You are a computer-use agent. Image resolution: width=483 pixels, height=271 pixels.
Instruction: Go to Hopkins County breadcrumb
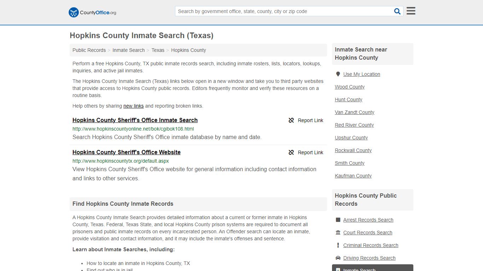click(x=188, y=50)
